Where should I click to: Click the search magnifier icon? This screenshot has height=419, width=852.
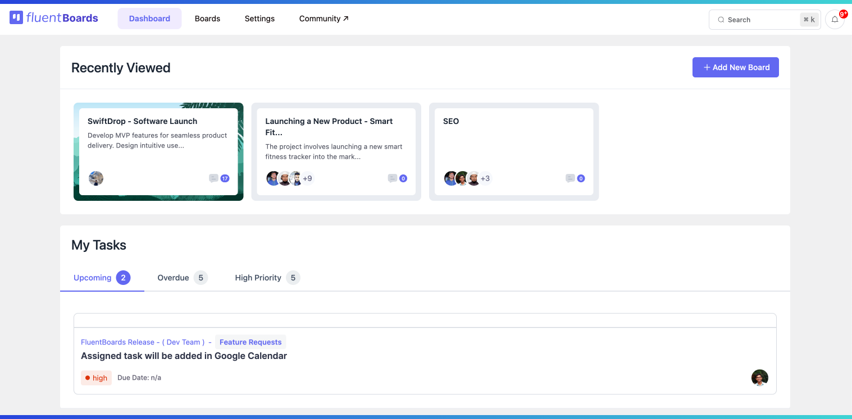coord(721,19)
